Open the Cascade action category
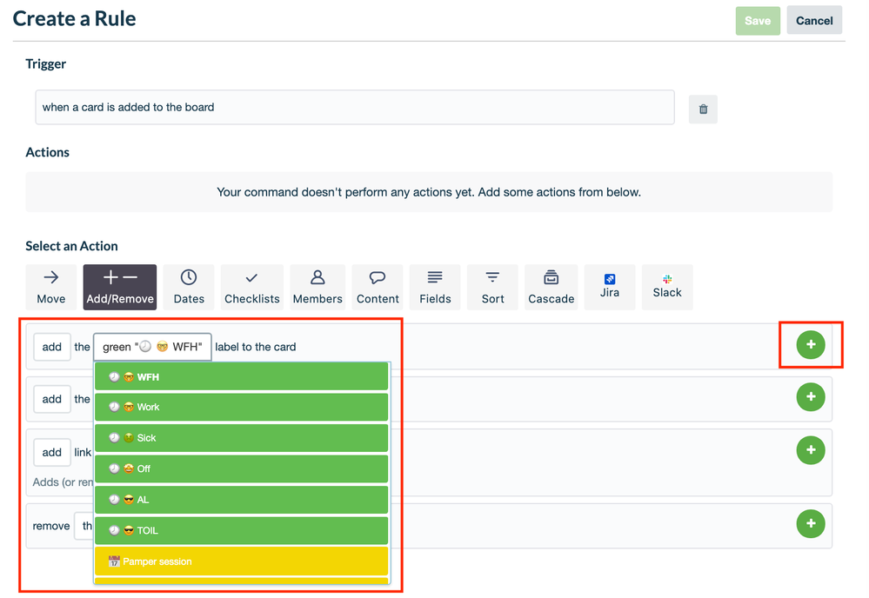This screenshot has height=598, width=869. [551, 287]
